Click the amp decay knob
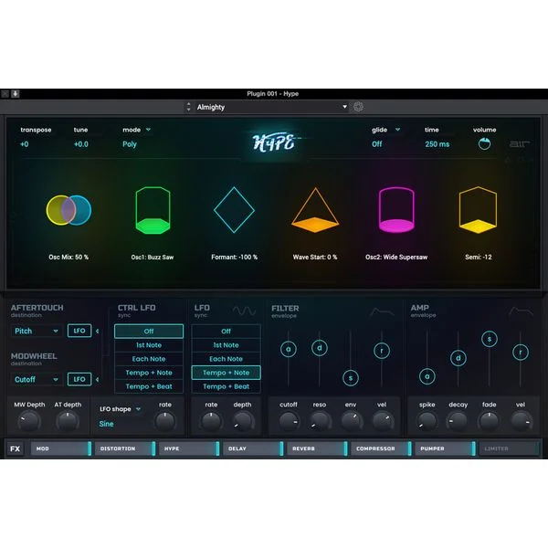This screenshot has height=548, width=548. 458,421
